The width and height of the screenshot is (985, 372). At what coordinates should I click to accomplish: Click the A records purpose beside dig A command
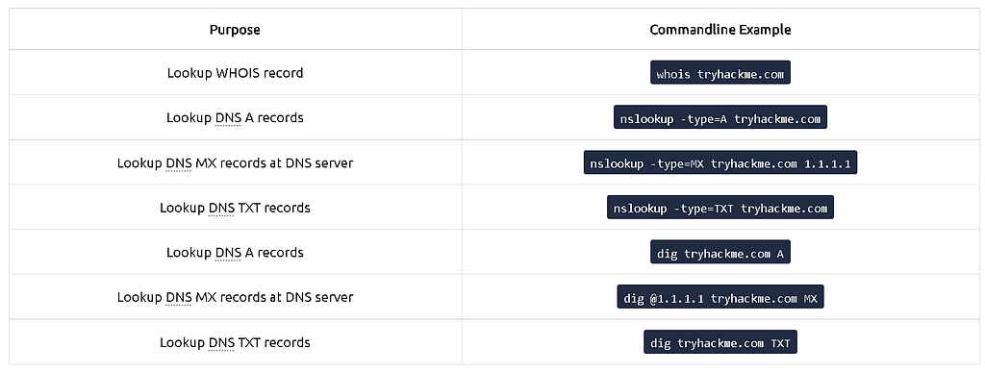point(235,253)
